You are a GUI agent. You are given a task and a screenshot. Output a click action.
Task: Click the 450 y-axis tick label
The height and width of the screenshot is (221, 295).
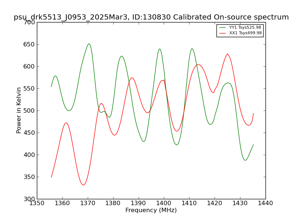click(x=29, y=133)
